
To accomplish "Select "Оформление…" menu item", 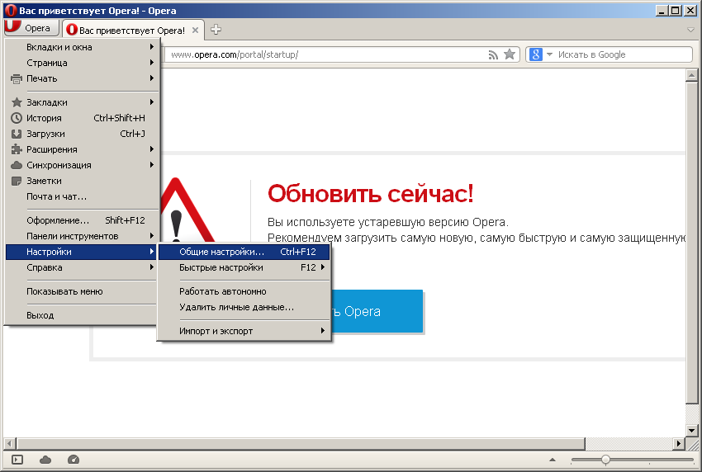I will 82,220.
